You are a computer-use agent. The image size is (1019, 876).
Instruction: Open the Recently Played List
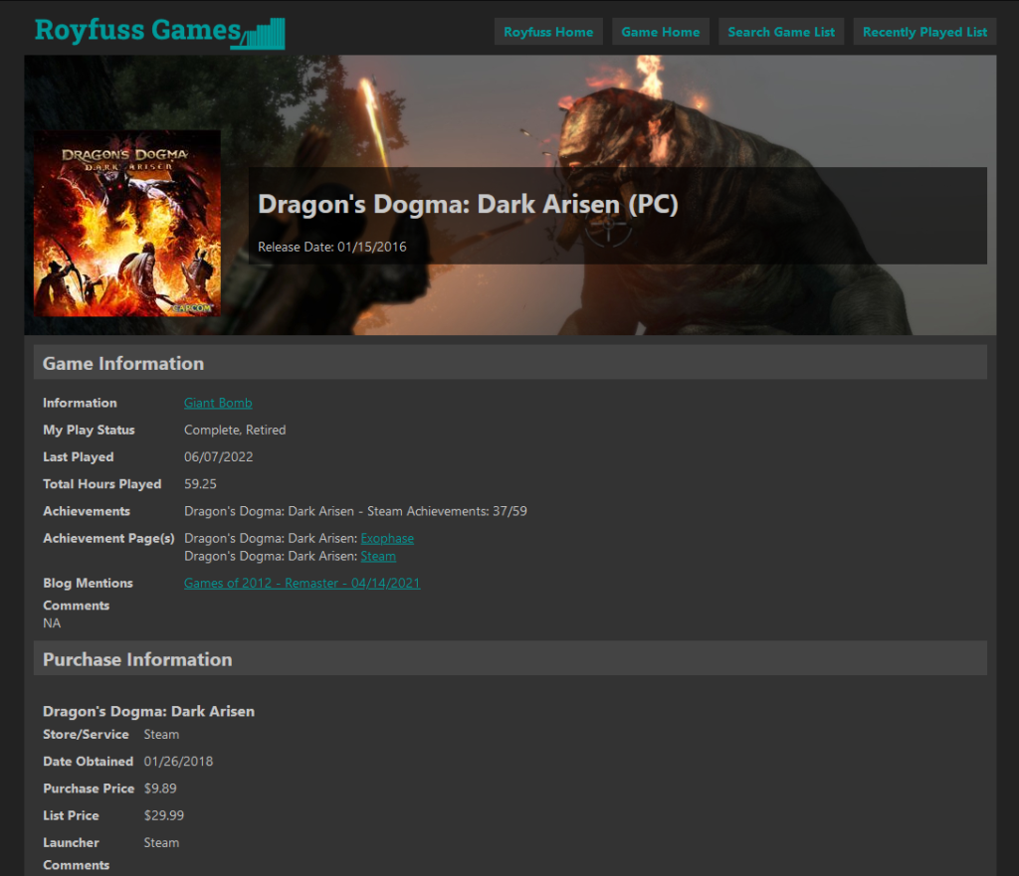point(923,31)
